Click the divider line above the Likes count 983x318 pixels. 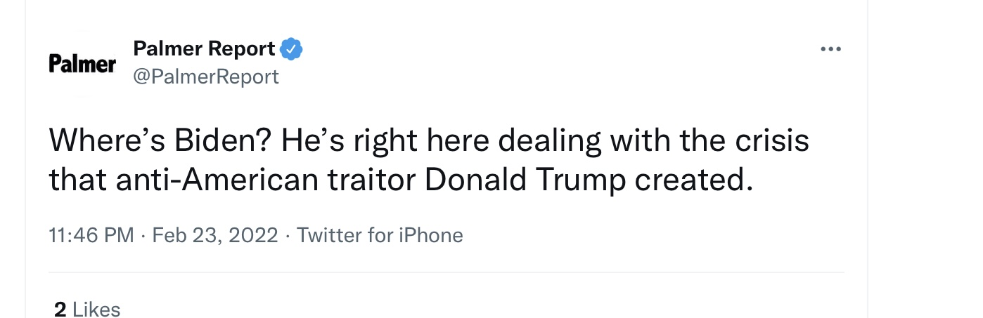(x=446, y=272)
